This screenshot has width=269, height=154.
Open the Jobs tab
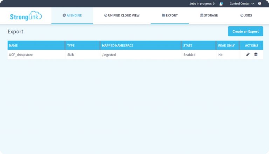(x=246, y=15)
